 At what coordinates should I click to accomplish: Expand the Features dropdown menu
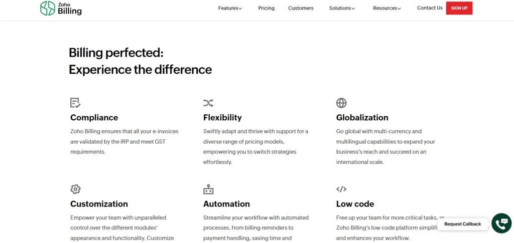click(230, 8)
